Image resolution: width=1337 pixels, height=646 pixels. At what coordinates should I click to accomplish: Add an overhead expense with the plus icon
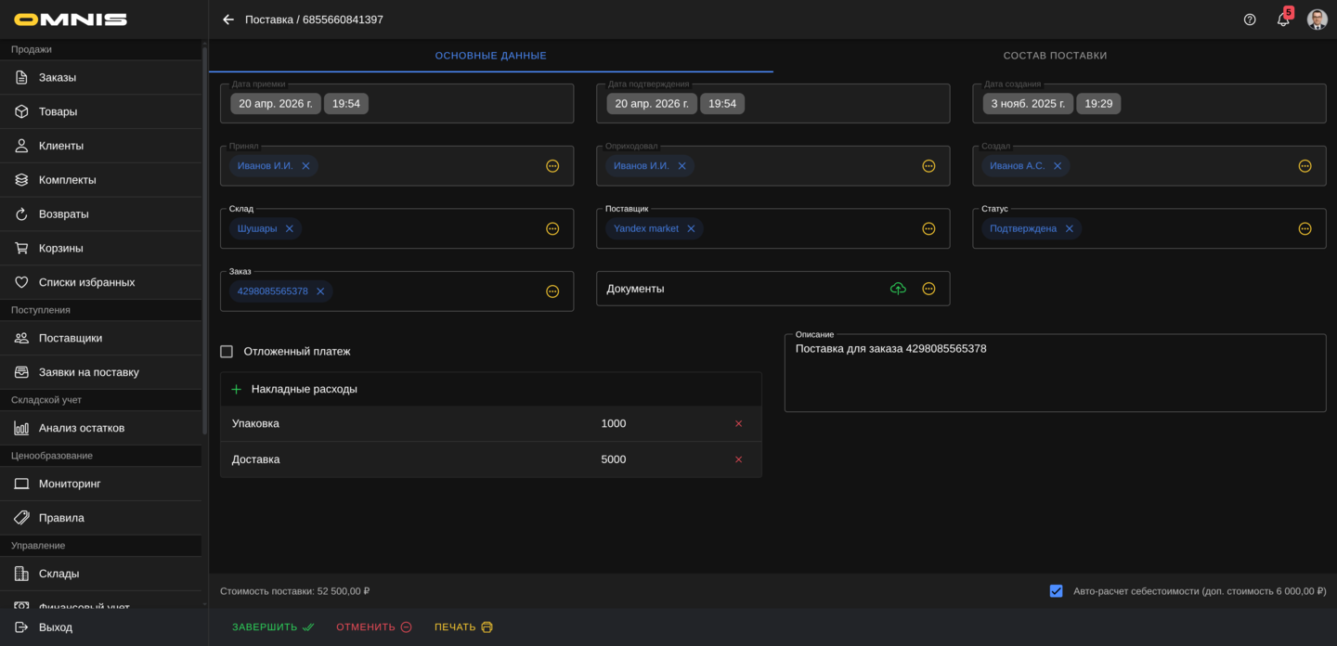(x=236, y=390)
